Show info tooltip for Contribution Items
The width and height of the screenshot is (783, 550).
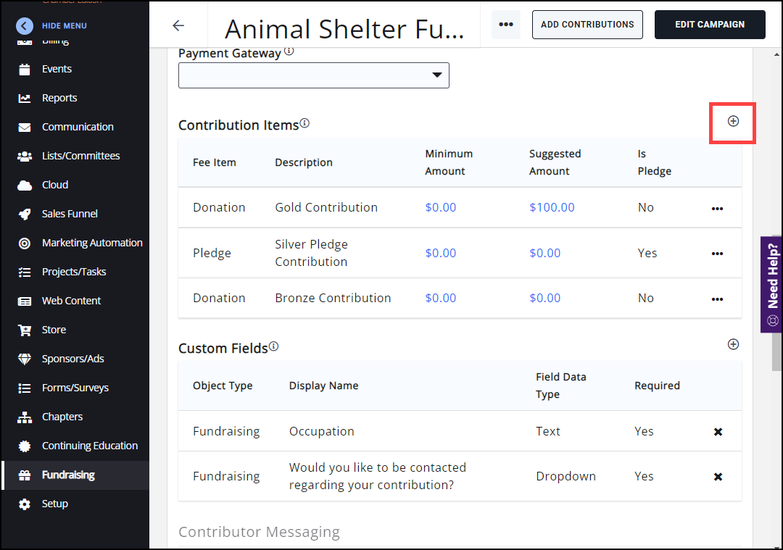pyautogui.click(x=304, y=123)
